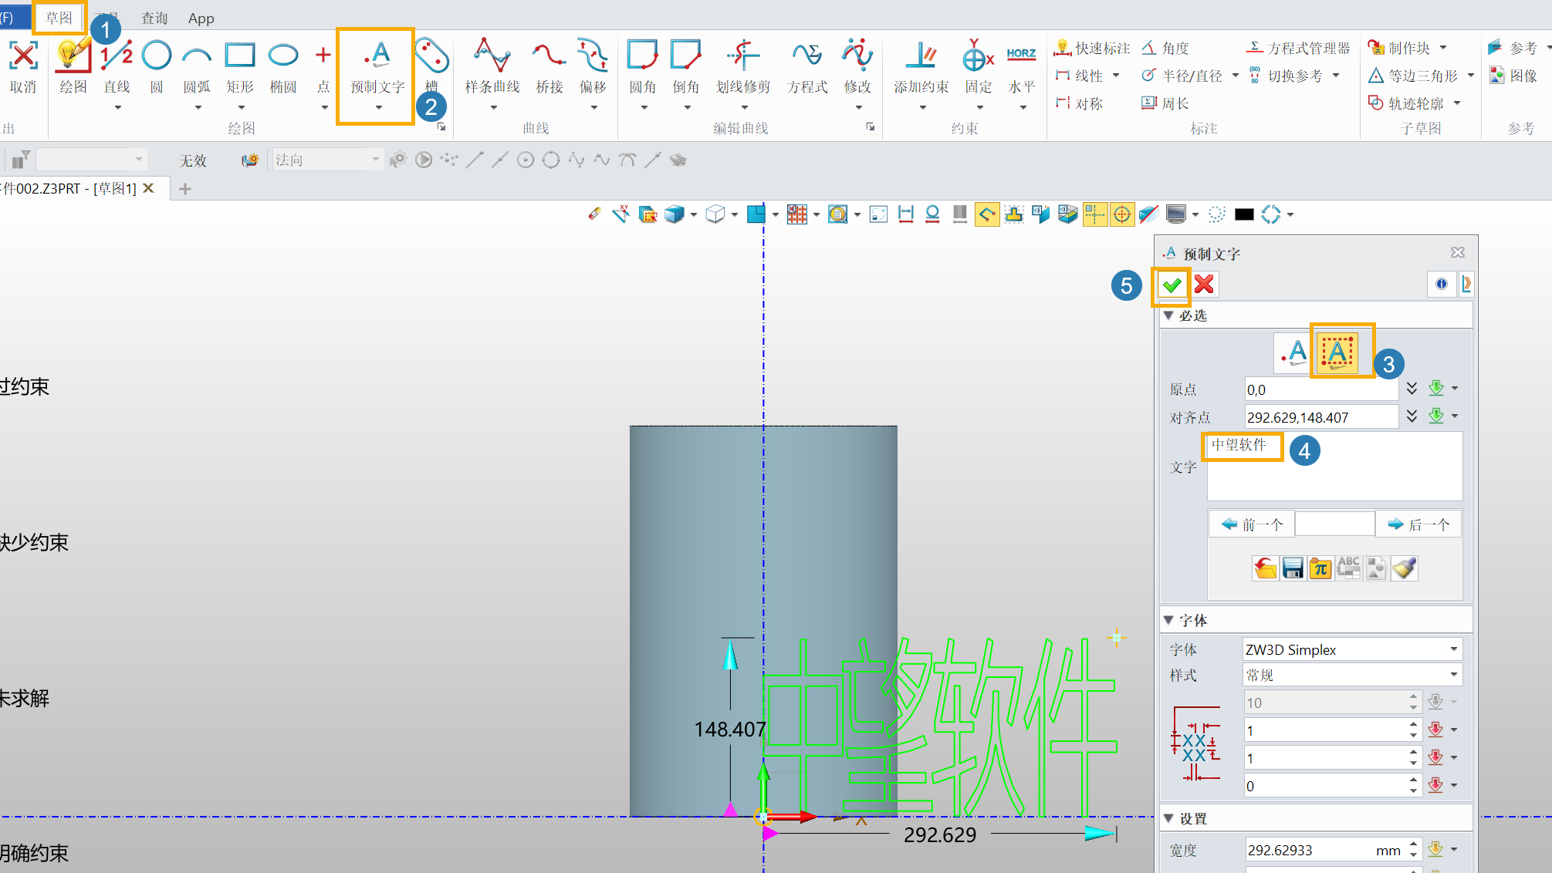Viewport: 1552px width, 873px height.
Task: Select the 点 point tool
Action: pos(323,66)
